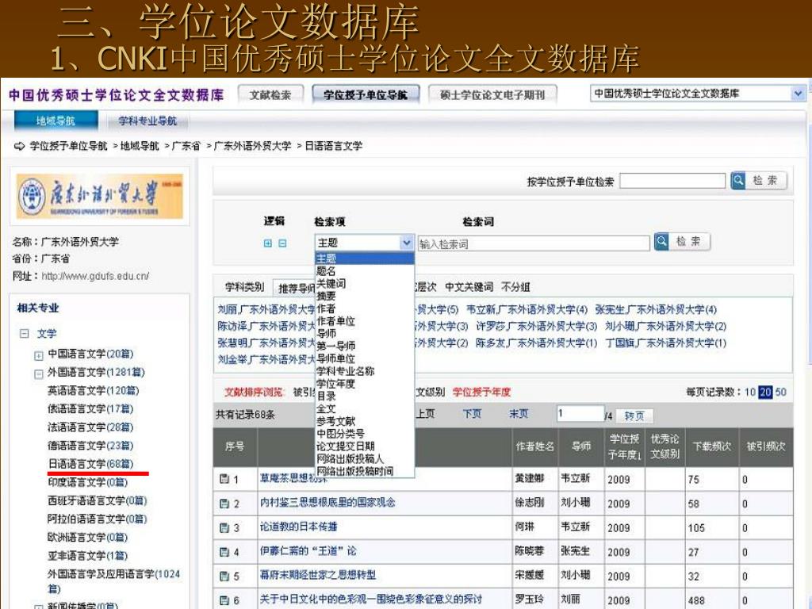Add a search row with the plus icon
Image resolution: width=812 pixels, height=609 pixels.
click(268, 243)
